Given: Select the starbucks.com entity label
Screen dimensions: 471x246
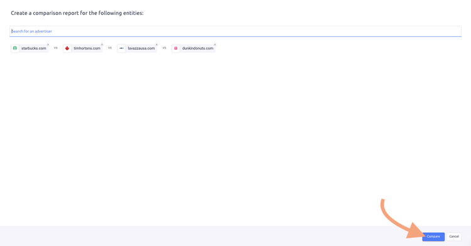Looking at the screenshot, I should pyautogui.click(x=34, y=48).
